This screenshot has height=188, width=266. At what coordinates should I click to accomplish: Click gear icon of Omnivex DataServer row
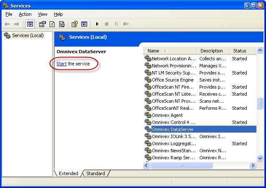[148, 129]
